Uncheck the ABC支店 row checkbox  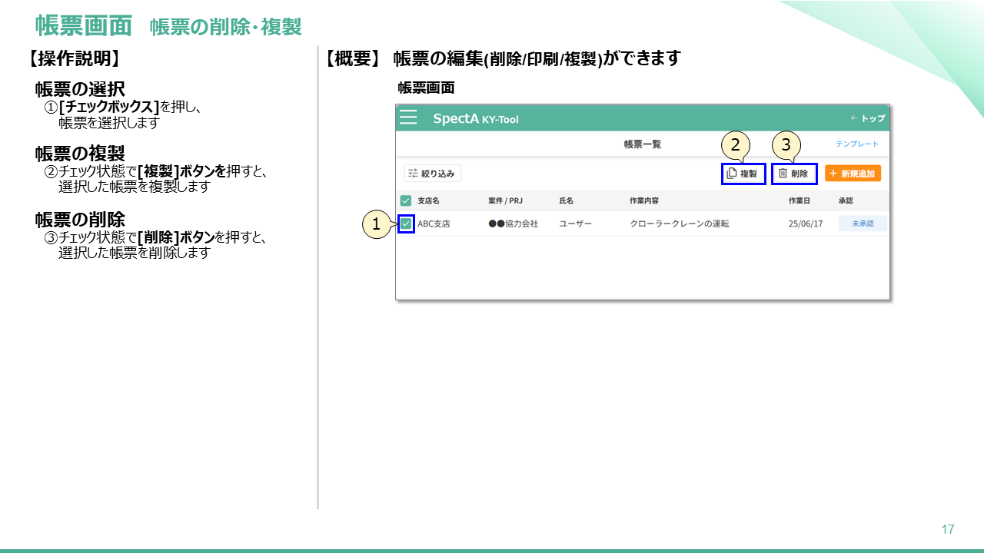tap(406, 224)
